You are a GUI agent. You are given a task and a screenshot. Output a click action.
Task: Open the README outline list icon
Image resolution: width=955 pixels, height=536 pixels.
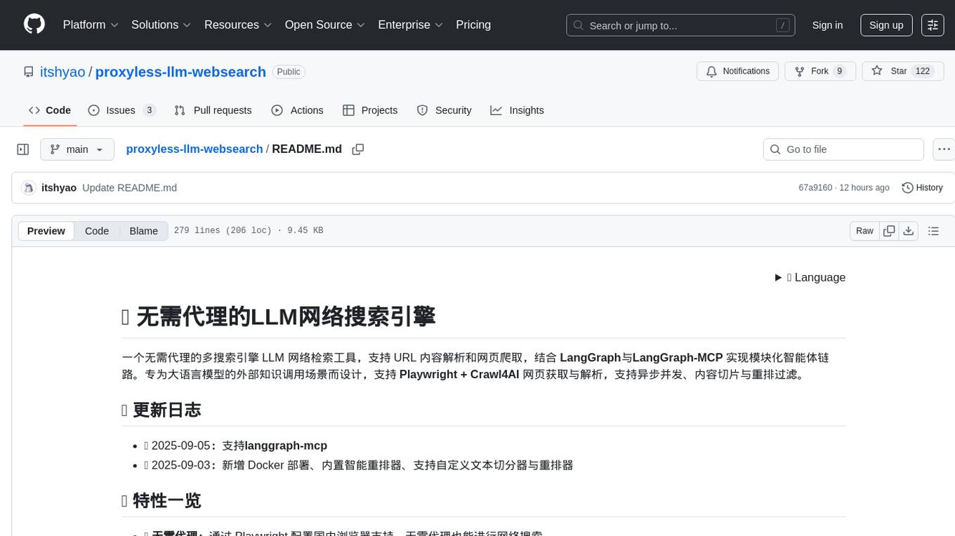pyautogui.click(x=933, y=231)
